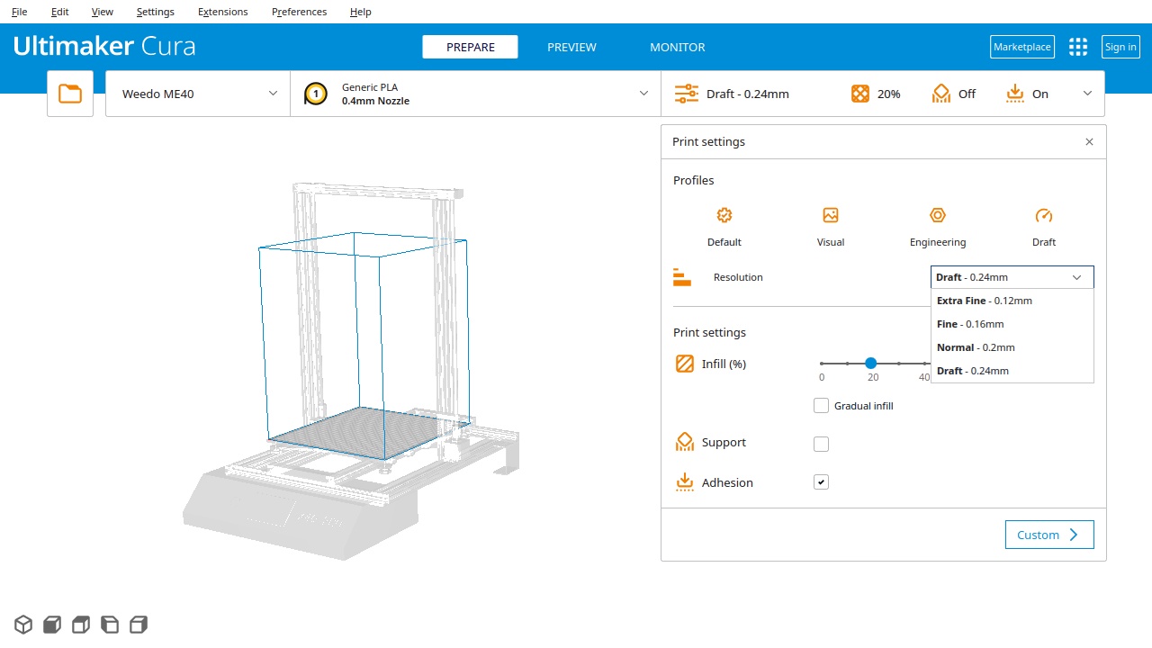Choose Normal - 0.2mm resolution
Screen dimensions: 1152x648
(1012, 347)
